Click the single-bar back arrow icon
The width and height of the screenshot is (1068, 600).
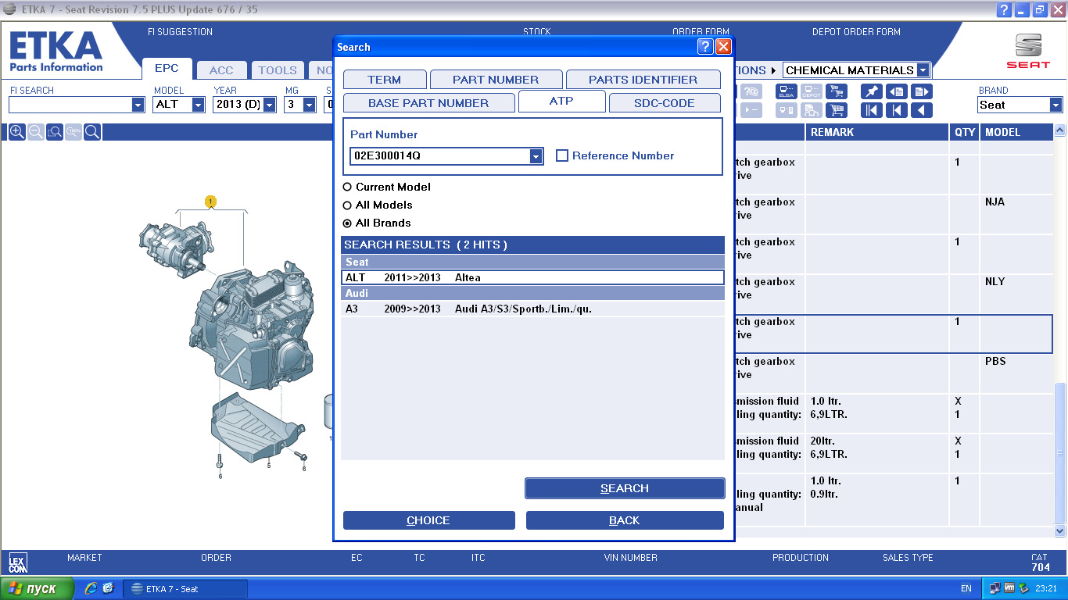[897, 110]
